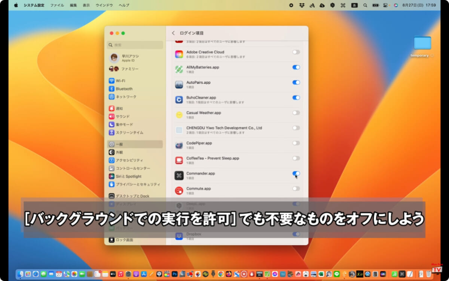Open プライバシーとセキュリティ in sidebar
This screenshot has width=449, height=281.
tap(134, 184)
